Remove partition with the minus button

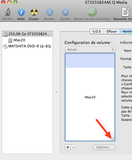pos(73,147)
